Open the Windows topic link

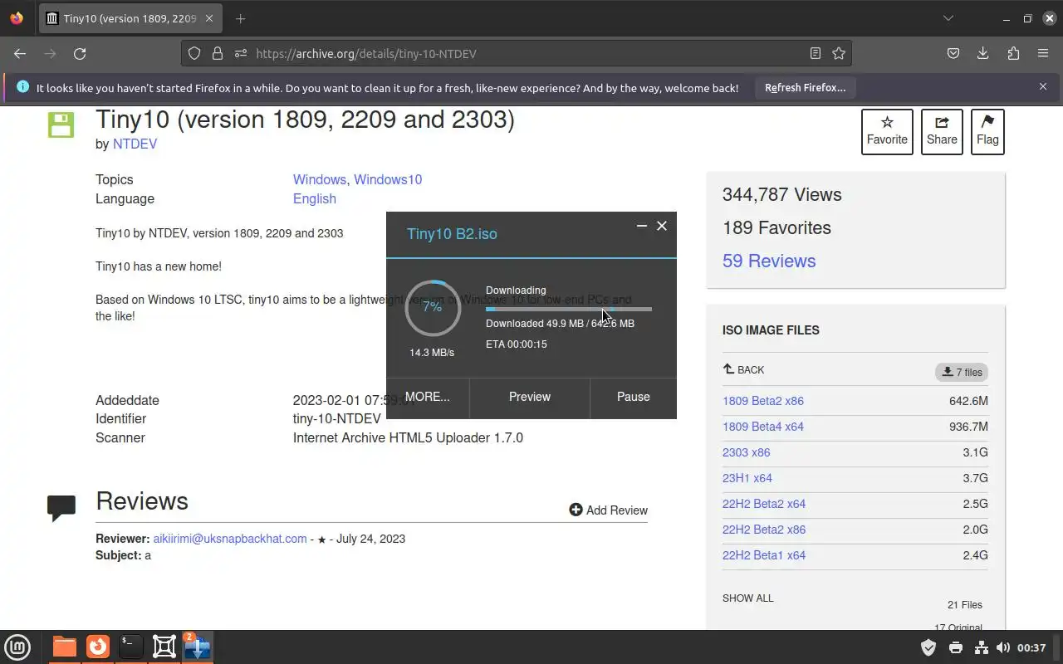coord(320,179)
